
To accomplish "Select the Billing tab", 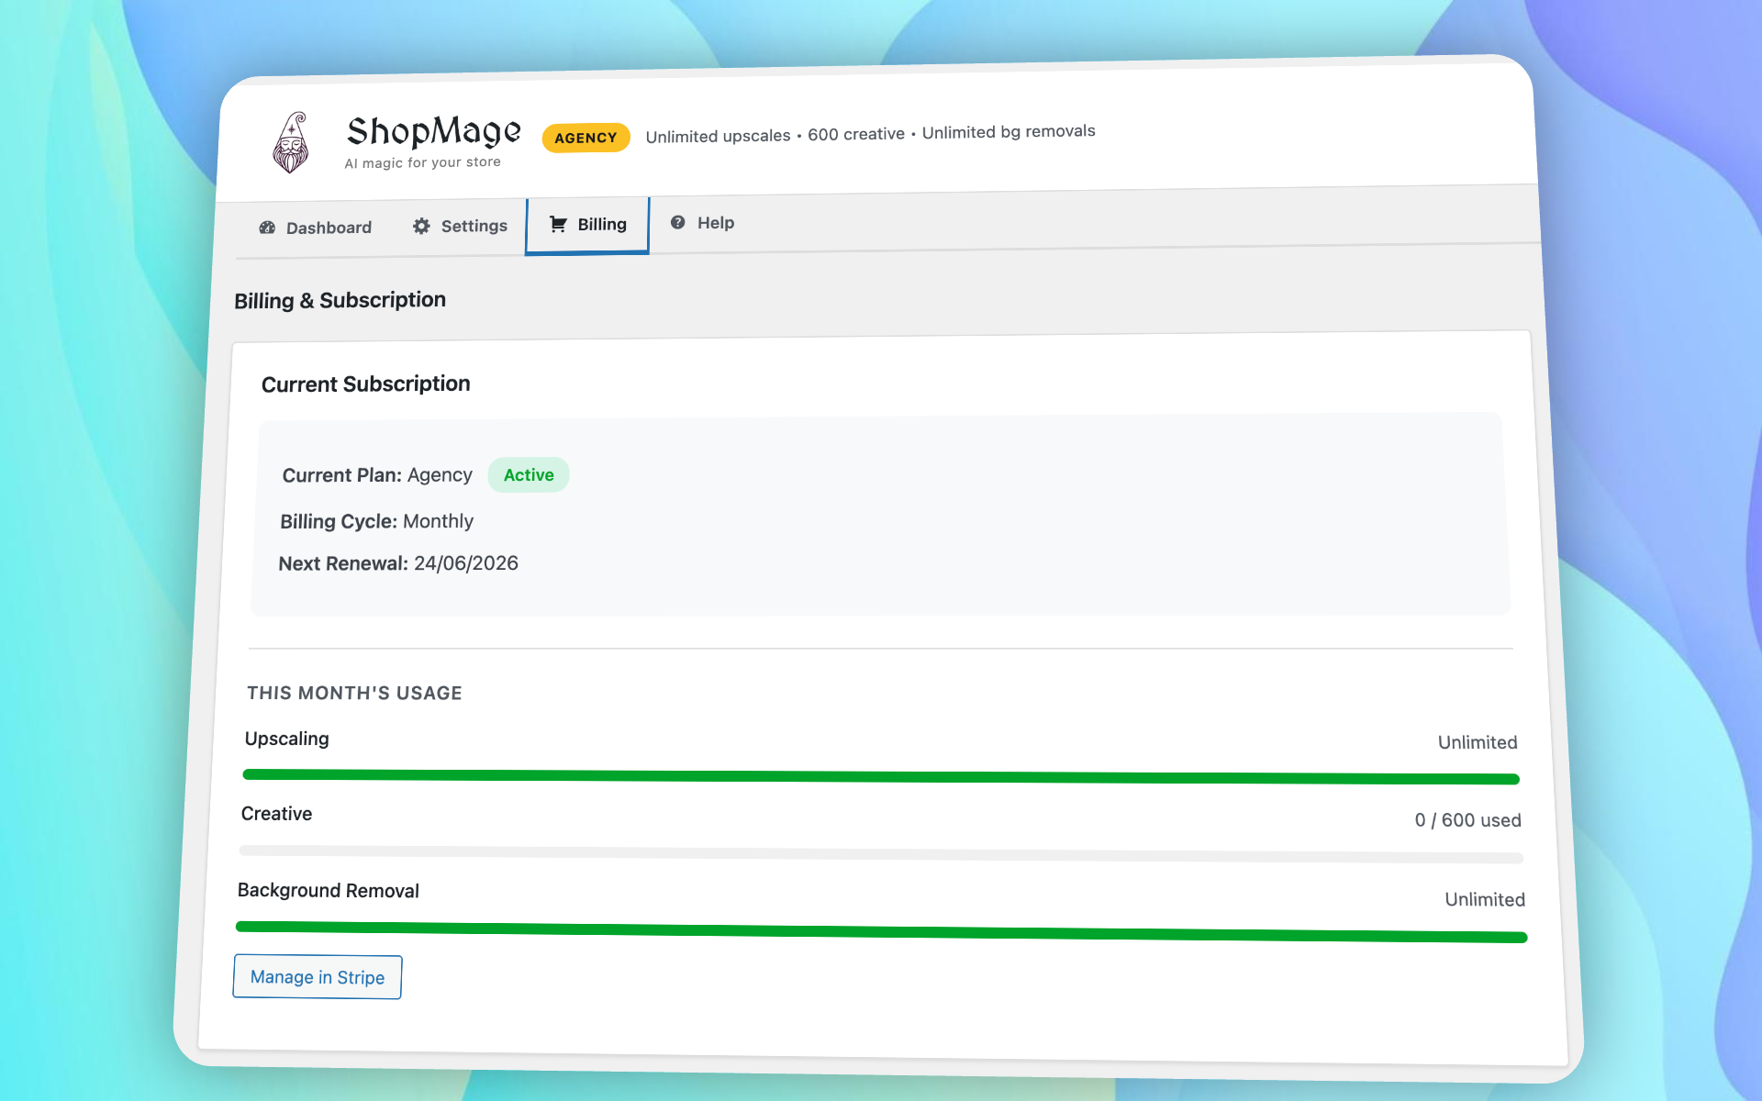I will [x=587, y=225].
